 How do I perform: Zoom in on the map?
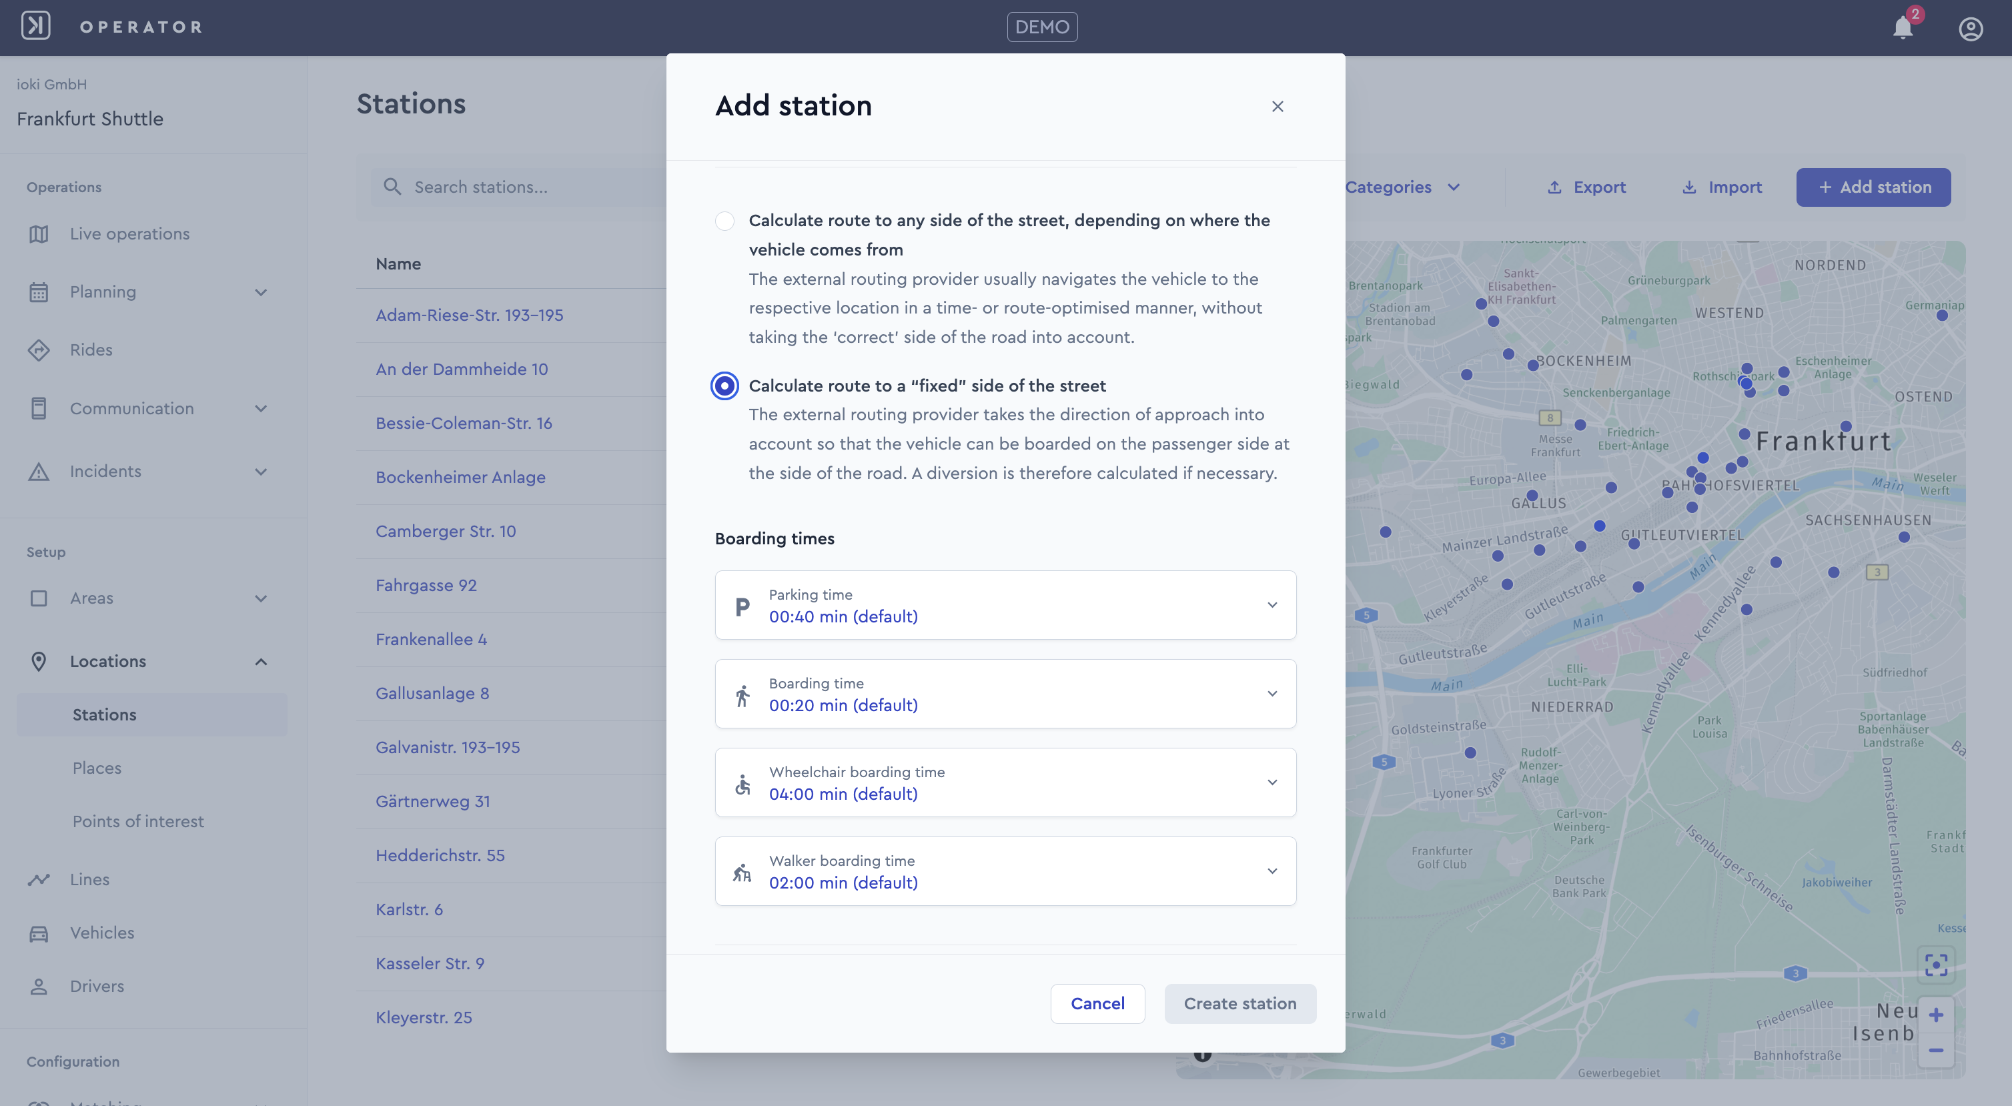click(x=1936, y=1015)
